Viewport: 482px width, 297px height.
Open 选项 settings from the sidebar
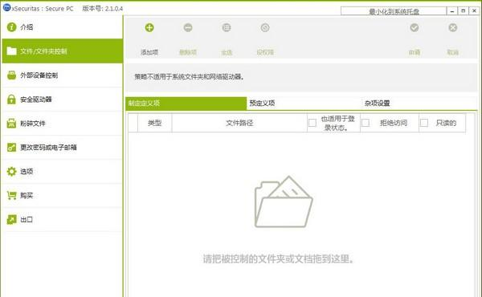click(63, 172)
